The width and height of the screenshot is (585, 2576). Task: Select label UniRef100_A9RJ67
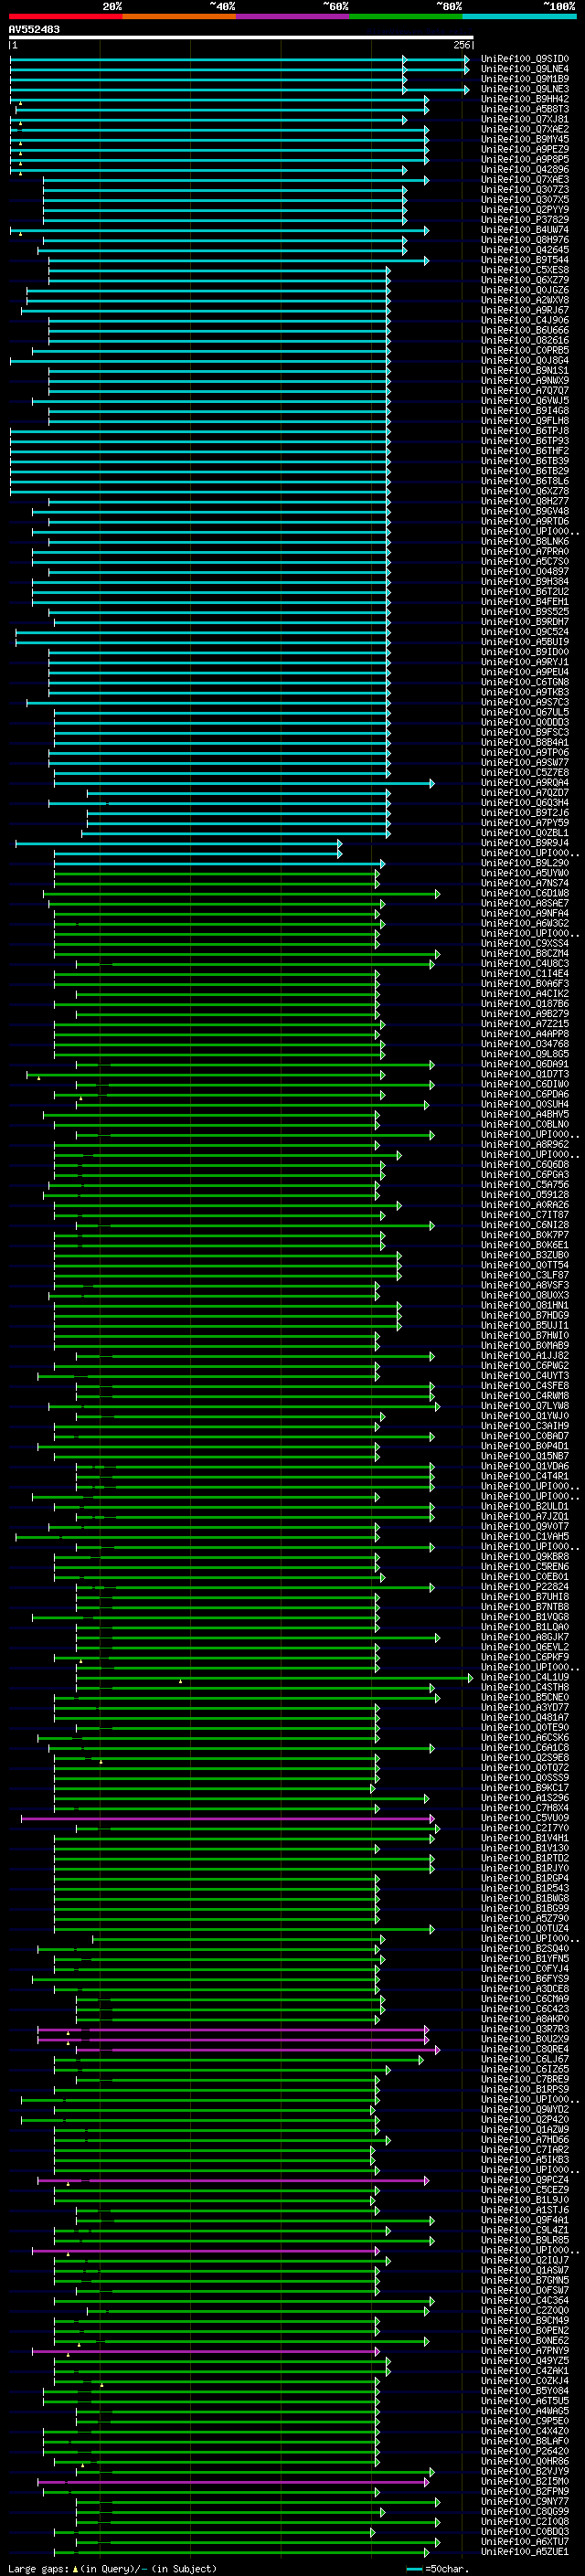[525, 310]
